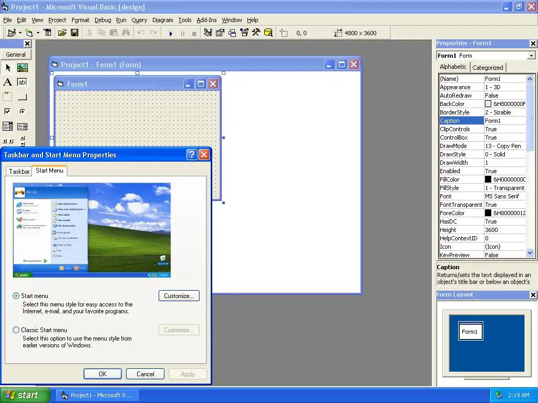Viewport: 538px width, 403px height.
Task: Click the Add Form toolbar icon
Action: (x=29, y=33)
